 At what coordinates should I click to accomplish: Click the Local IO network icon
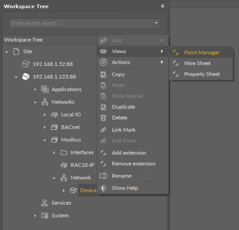click(x=54, y=115)
